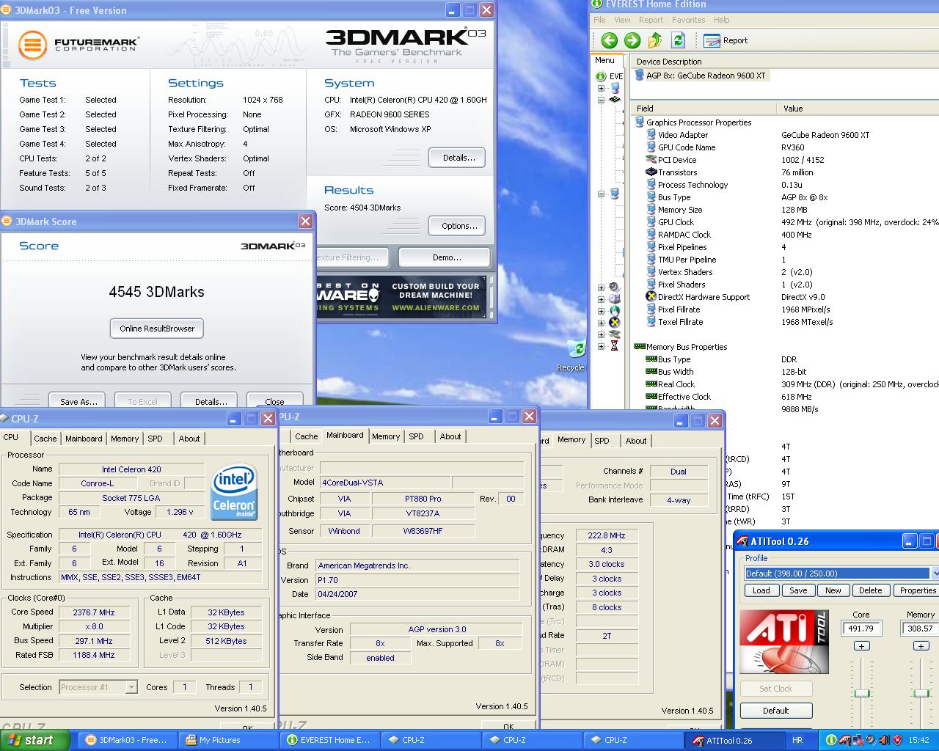This screenshot has width=939, height=751.
Task: Click the green Forward arrow in EVEREST
Action: coord(632,40)
